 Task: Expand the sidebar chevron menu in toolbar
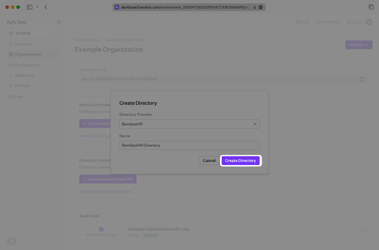[x=37, y=7]
